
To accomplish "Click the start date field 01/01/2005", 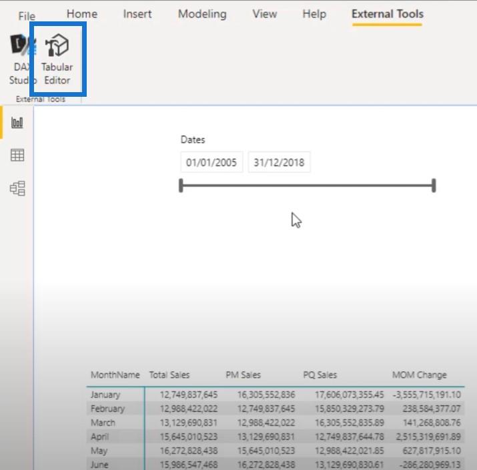I will (211, 162).
